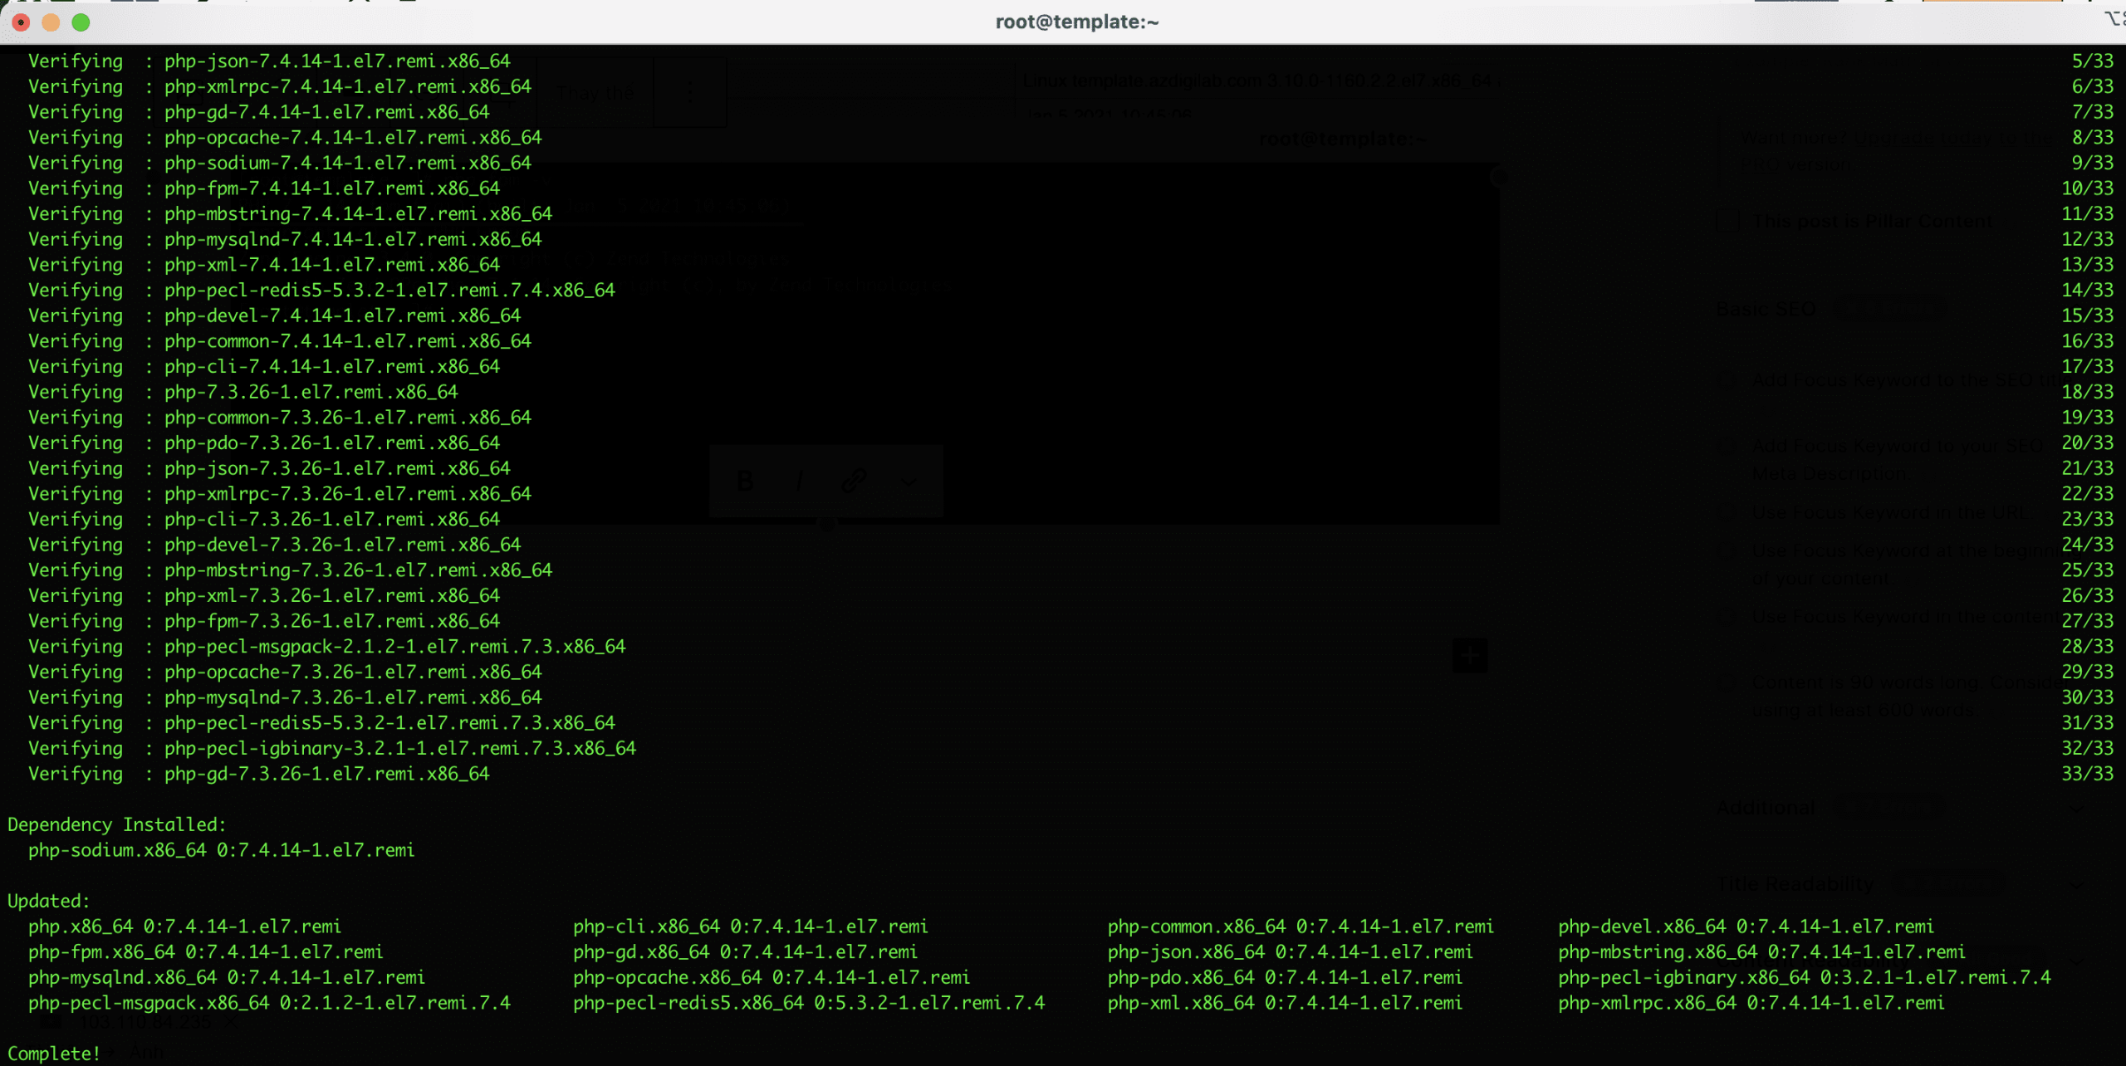Expand the faint Additional section chevron
The height and width of the screenshot is (1066, 2126).
point(2076,808)
